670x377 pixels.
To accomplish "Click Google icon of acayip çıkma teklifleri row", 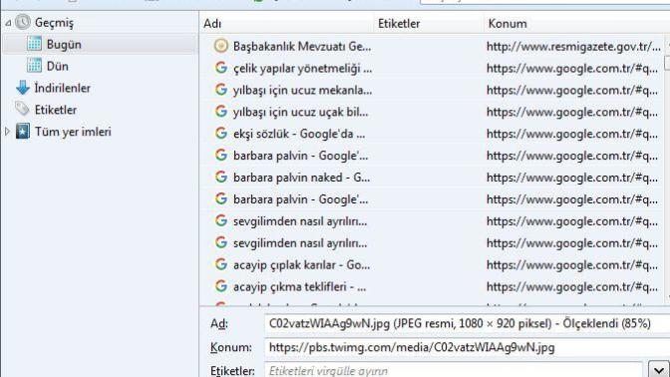I will click(x=221, y=286).
